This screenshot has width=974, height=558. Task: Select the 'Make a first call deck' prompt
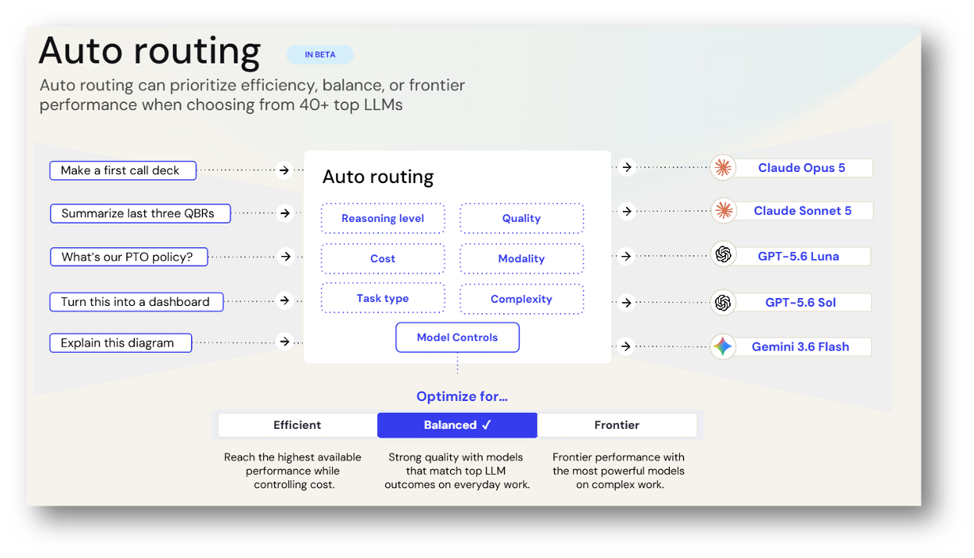point(122,170)
